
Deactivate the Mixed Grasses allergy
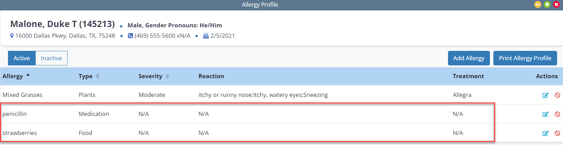[557, 95]
